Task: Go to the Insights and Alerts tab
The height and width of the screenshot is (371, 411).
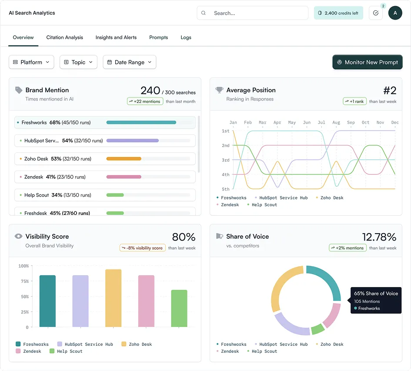Action: click(116, 37)
